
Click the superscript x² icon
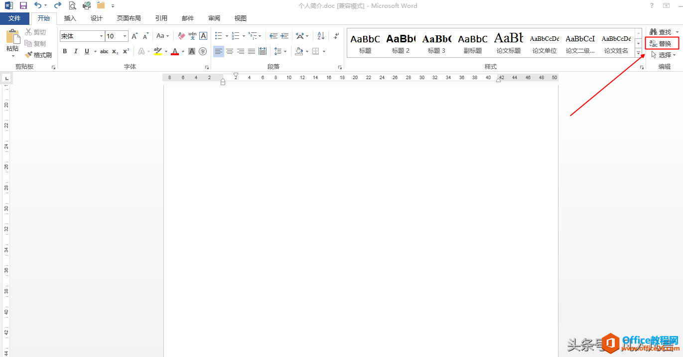pos(126,51)
